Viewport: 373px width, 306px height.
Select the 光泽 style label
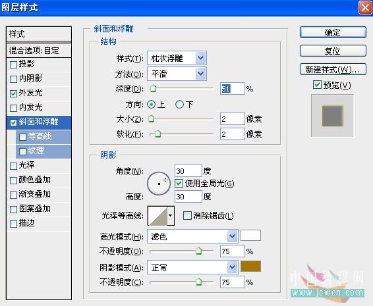[x=27, y=165]
